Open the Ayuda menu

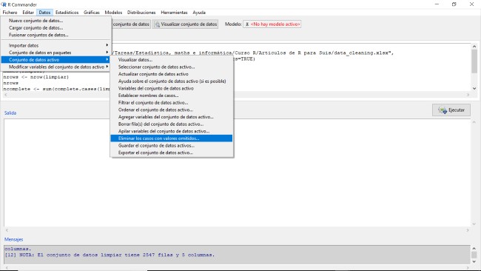(x=199, y=13)
